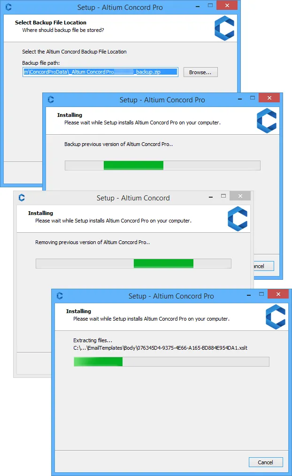This screenshot has width=292, height=476.
Task: Click Cancel in the Extracting files window
Action: point(266,462)
